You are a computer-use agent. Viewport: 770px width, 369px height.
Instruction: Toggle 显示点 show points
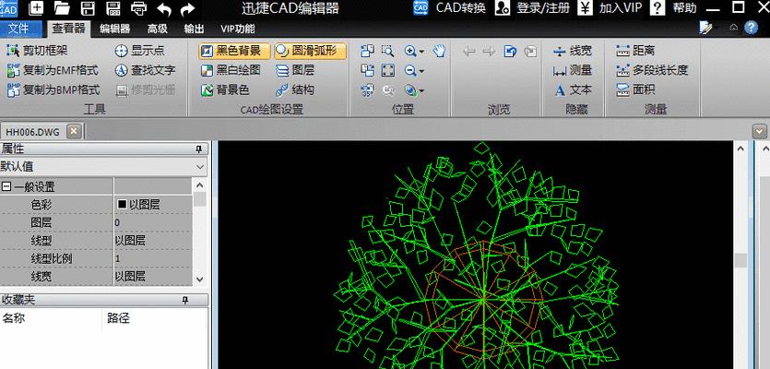140,51
